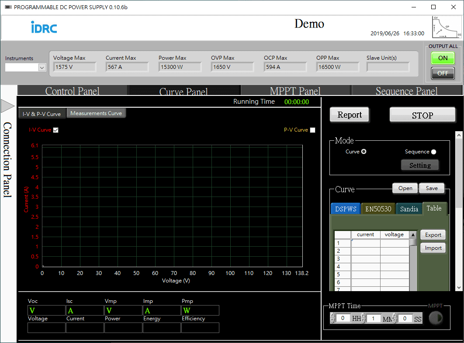Switch to the MPPT Panel tab
Screen dimensions: 464x343
coord(295,91)
